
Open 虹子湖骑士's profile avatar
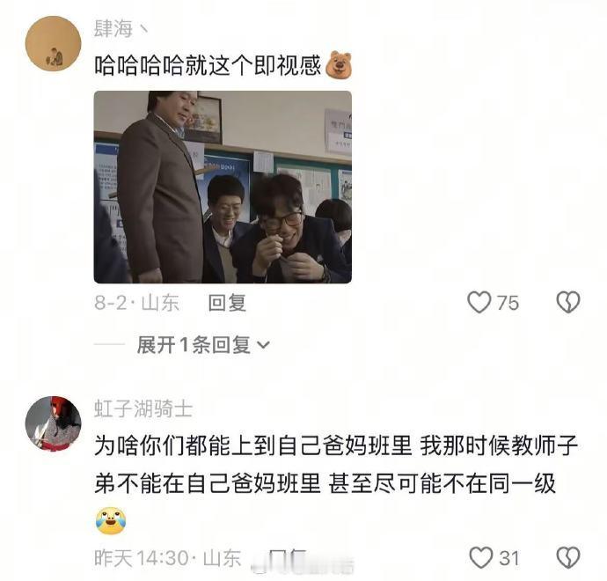[x=53, y=423]
